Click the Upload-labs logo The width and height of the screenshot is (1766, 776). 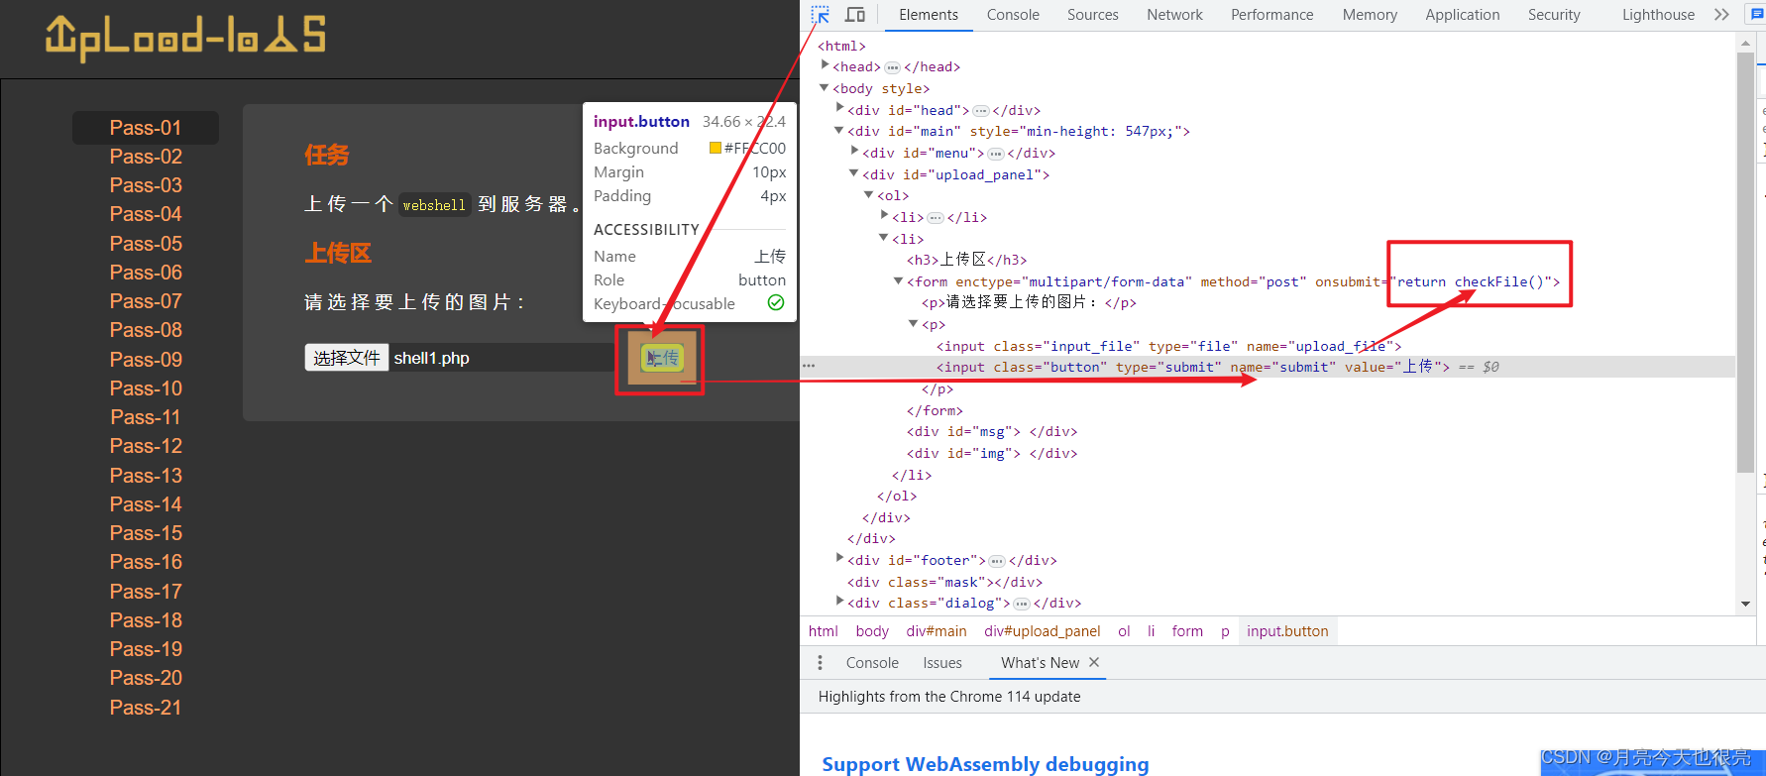(x=185, y=38)
